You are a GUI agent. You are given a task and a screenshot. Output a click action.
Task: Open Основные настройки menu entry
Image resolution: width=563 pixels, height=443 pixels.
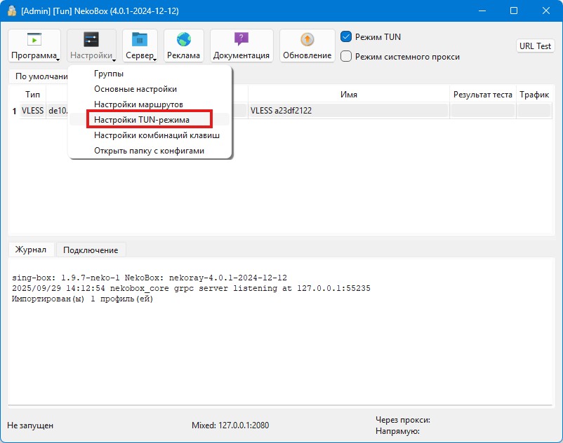tap(135, 89)
